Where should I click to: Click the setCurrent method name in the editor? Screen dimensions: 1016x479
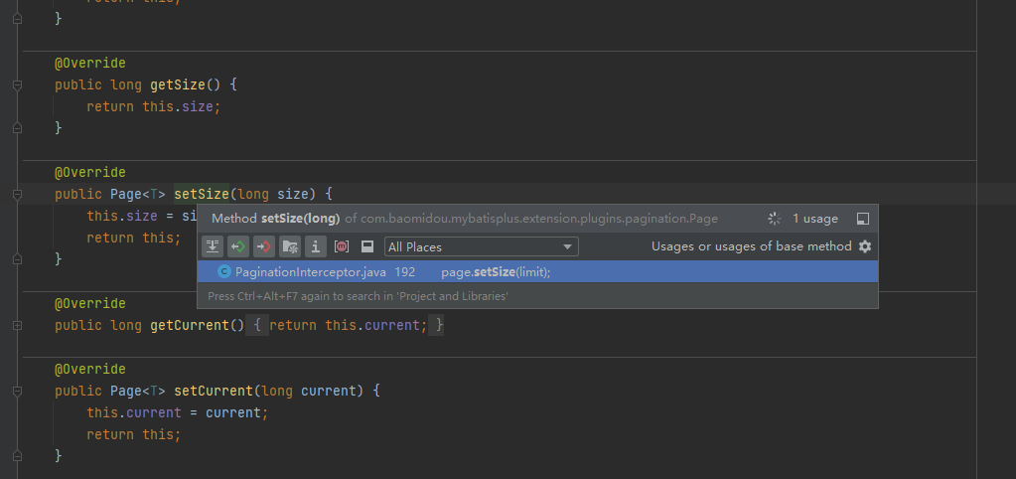(214, 391)
